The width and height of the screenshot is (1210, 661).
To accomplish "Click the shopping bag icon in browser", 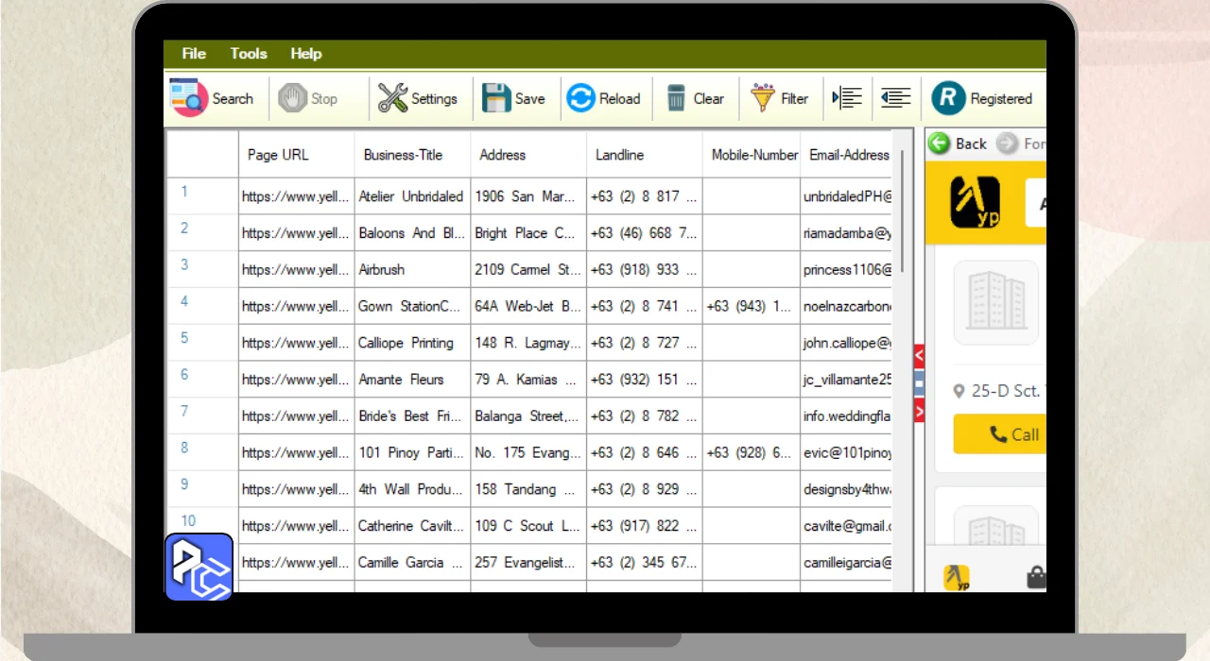I will click(1037, 577).
